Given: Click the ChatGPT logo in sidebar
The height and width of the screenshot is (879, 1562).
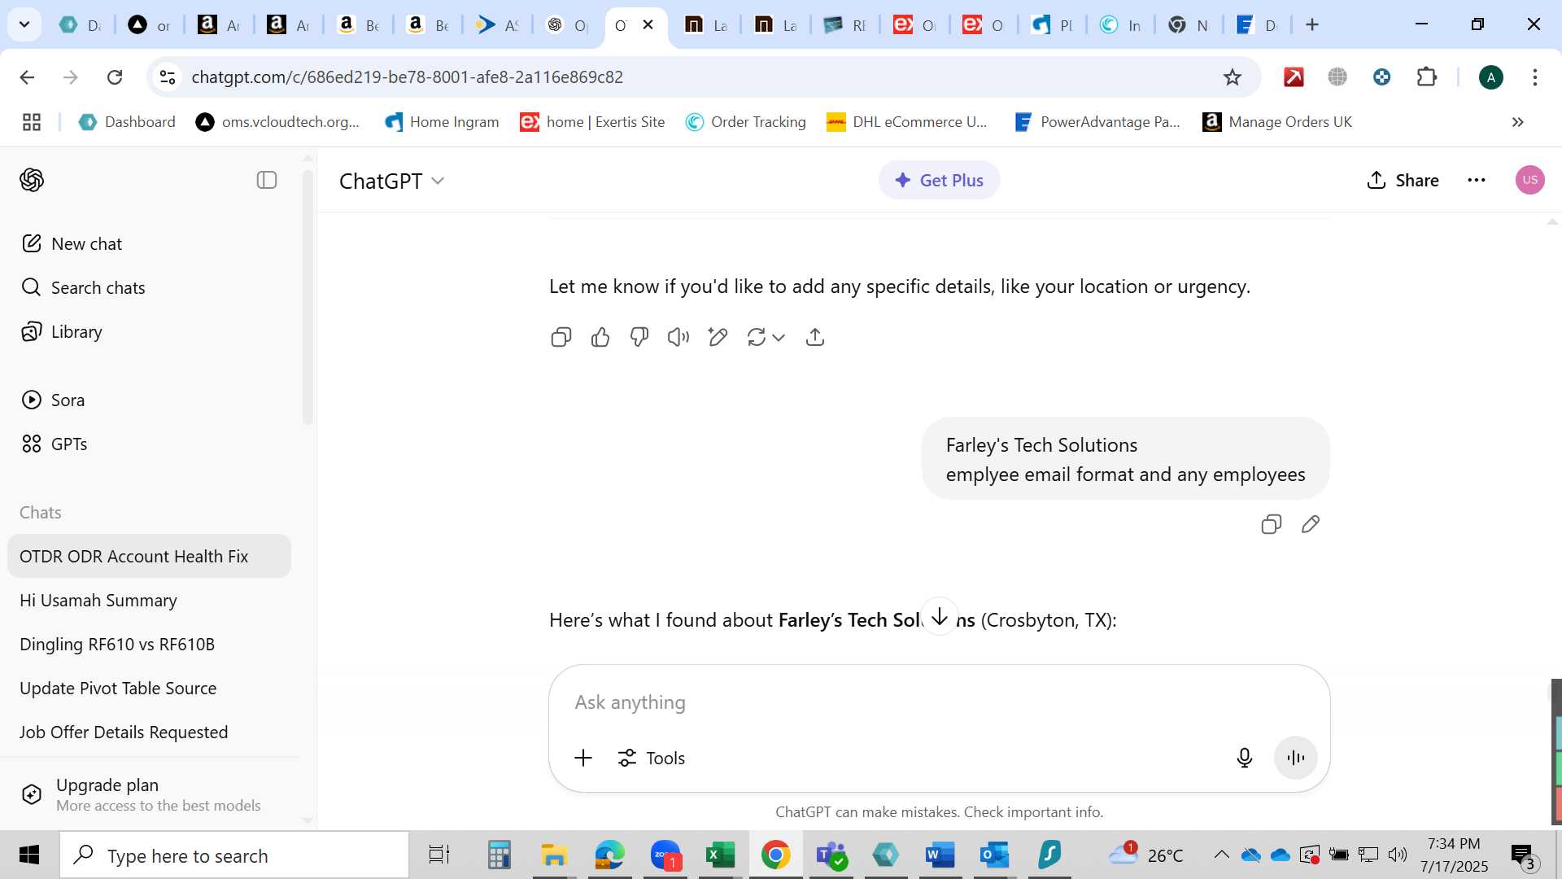Looking at the screenshot, I should 32,180.
